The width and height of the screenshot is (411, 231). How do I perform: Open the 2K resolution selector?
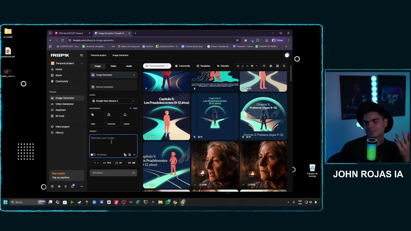pyautogui.click(x=119, y=163)
